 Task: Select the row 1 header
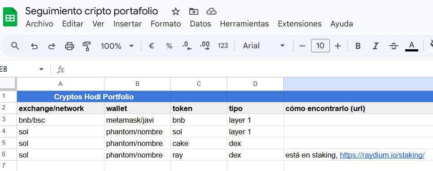pyautogui.click(x=8, y=97)
